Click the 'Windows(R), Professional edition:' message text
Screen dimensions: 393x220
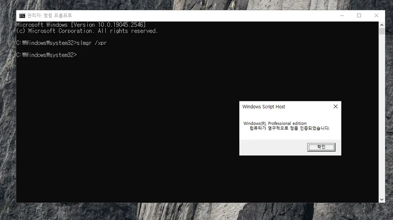(x=275, y=123)
